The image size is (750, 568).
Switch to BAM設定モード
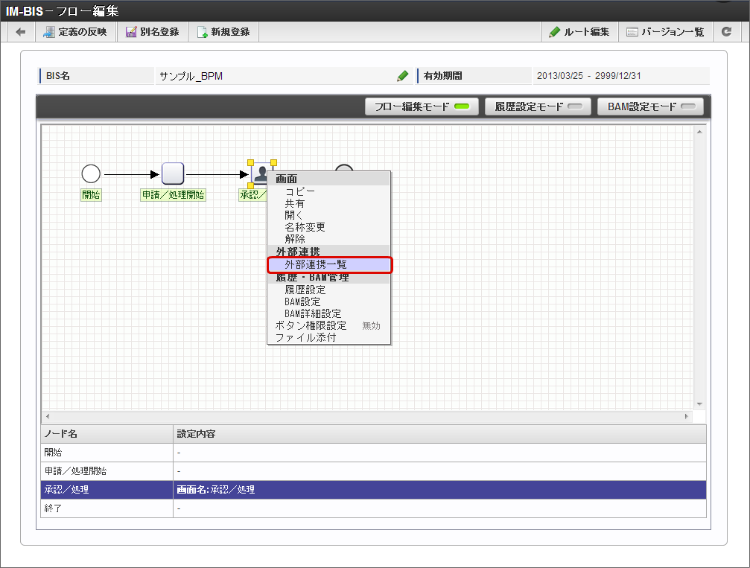point(650,106)
